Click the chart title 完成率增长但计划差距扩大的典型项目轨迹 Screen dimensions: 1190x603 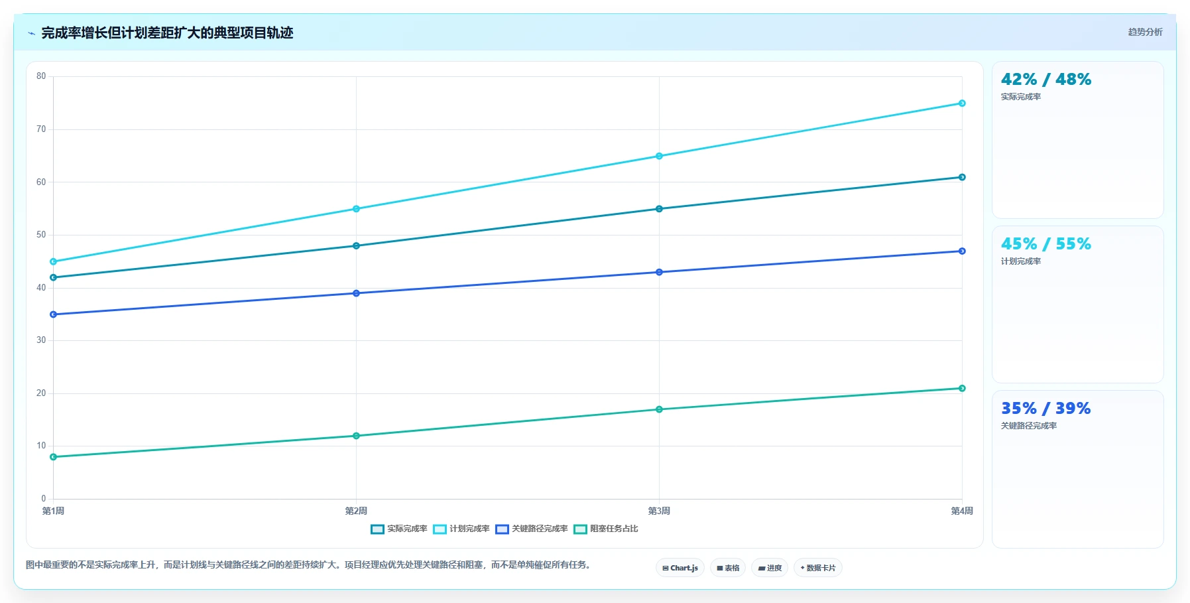pyautogui.click(x=167, y=33)
